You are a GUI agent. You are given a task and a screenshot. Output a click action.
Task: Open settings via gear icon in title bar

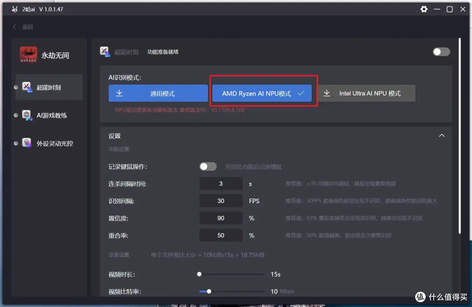[x=424, y=9]
